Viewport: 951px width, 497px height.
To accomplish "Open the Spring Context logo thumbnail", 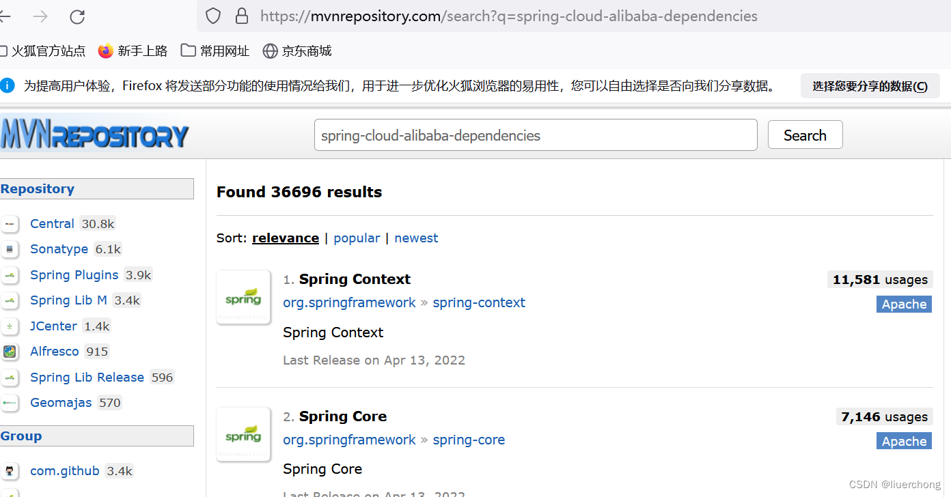I will [x=243, y=297].
